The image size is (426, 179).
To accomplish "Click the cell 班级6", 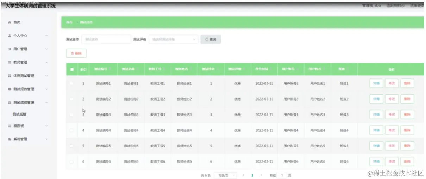I will [344, 161].
